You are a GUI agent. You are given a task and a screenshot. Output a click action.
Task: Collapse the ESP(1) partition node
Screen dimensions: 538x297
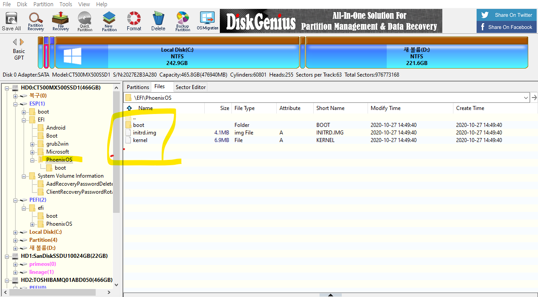[16, 104]
